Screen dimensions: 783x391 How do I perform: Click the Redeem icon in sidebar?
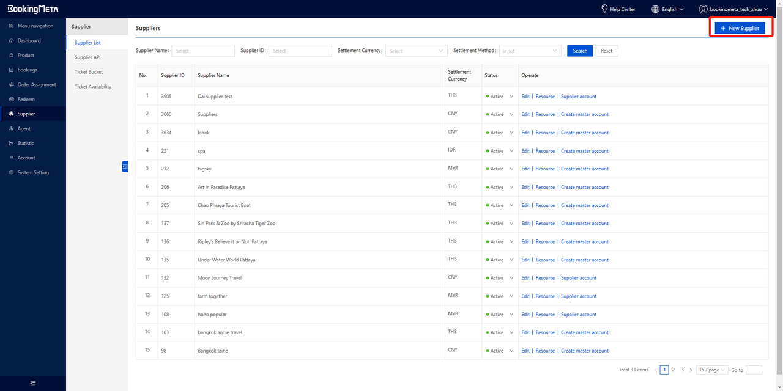[x=12, y=100]
